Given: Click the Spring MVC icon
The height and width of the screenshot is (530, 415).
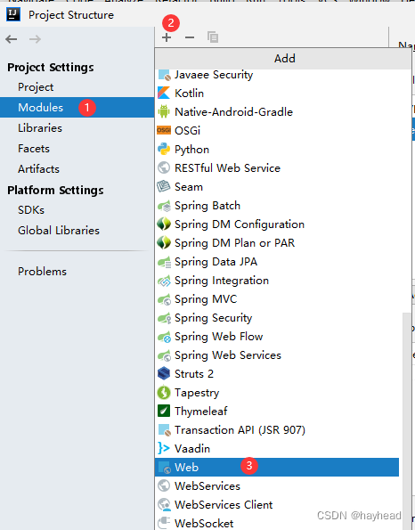Looking at the screenshot, I should point(164,299).
